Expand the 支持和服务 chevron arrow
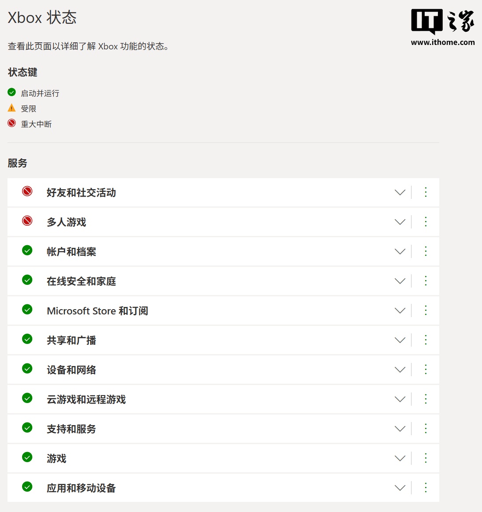Screen dimensions: 482x512 coord(400,429)
